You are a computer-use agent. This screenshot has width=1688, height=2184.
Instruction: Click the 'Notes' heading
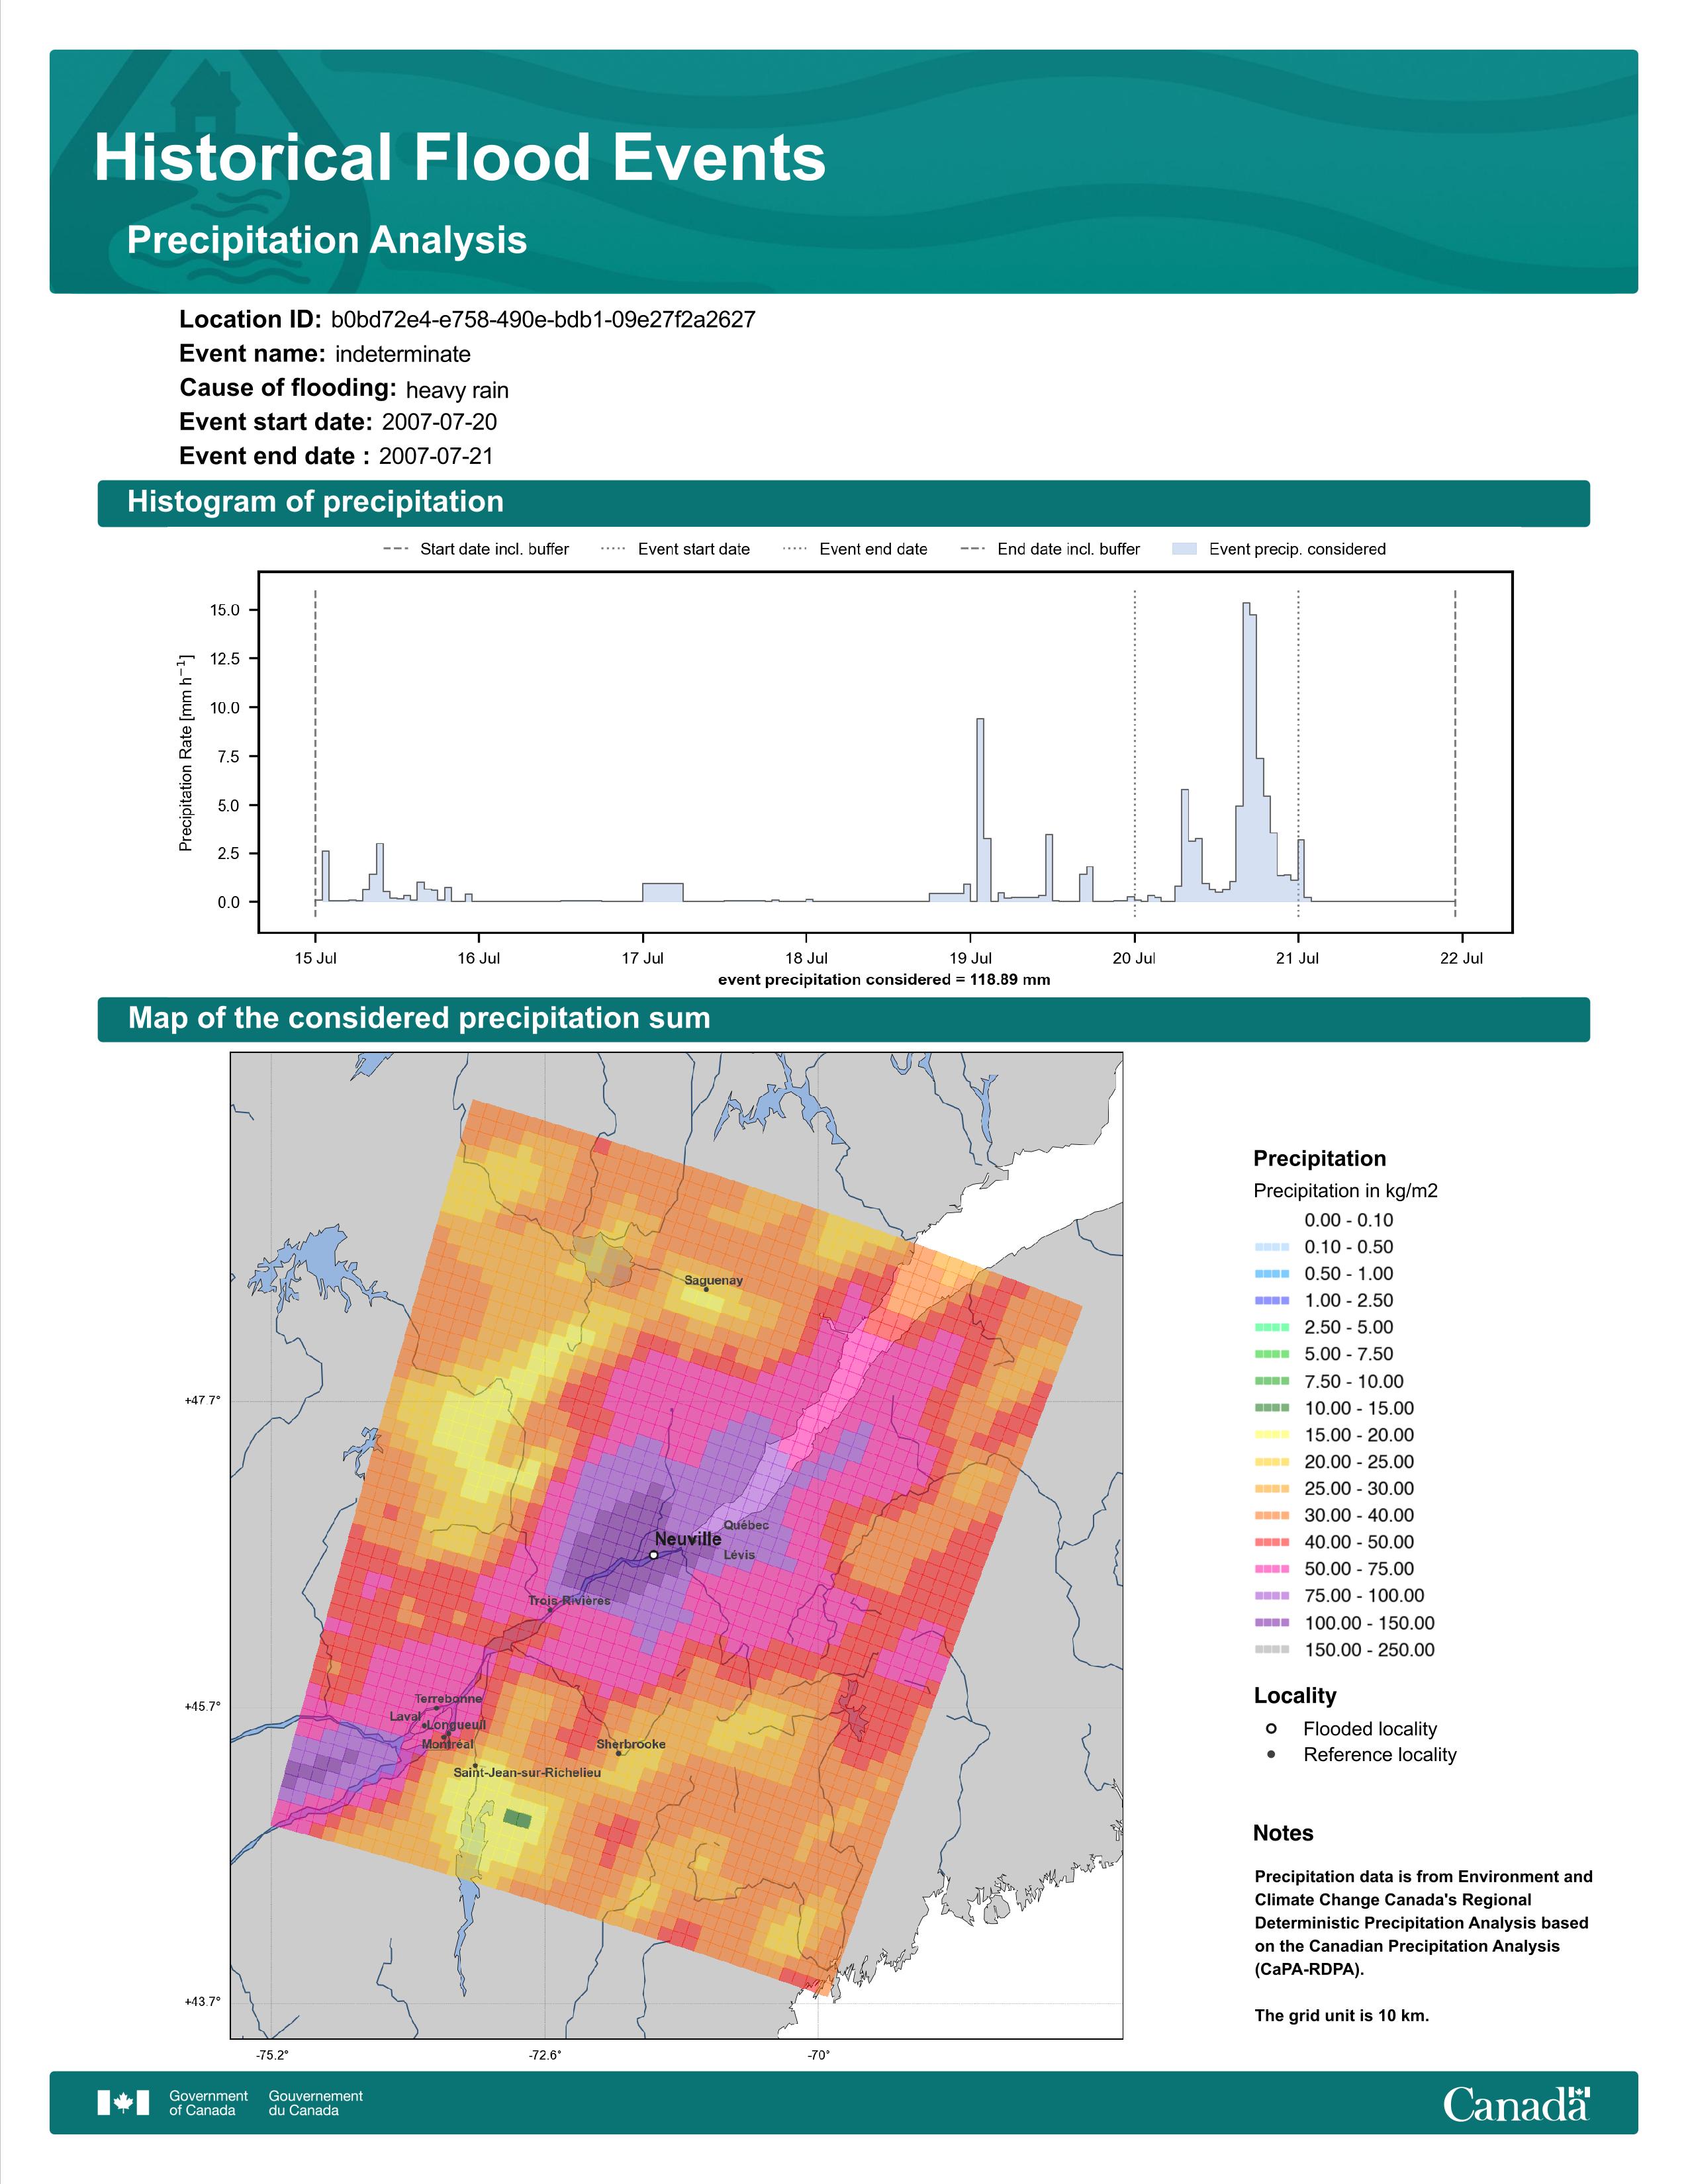pyautogui.click(x=1283, y=1833)
